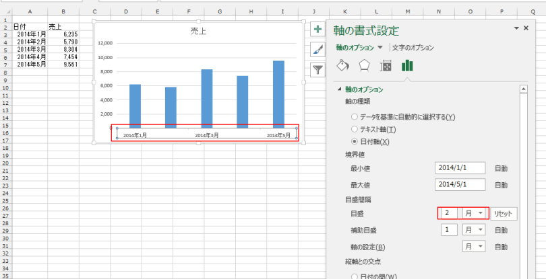Open the Size & Properties icon
This screenshot has width=546, height=279.
386,65
